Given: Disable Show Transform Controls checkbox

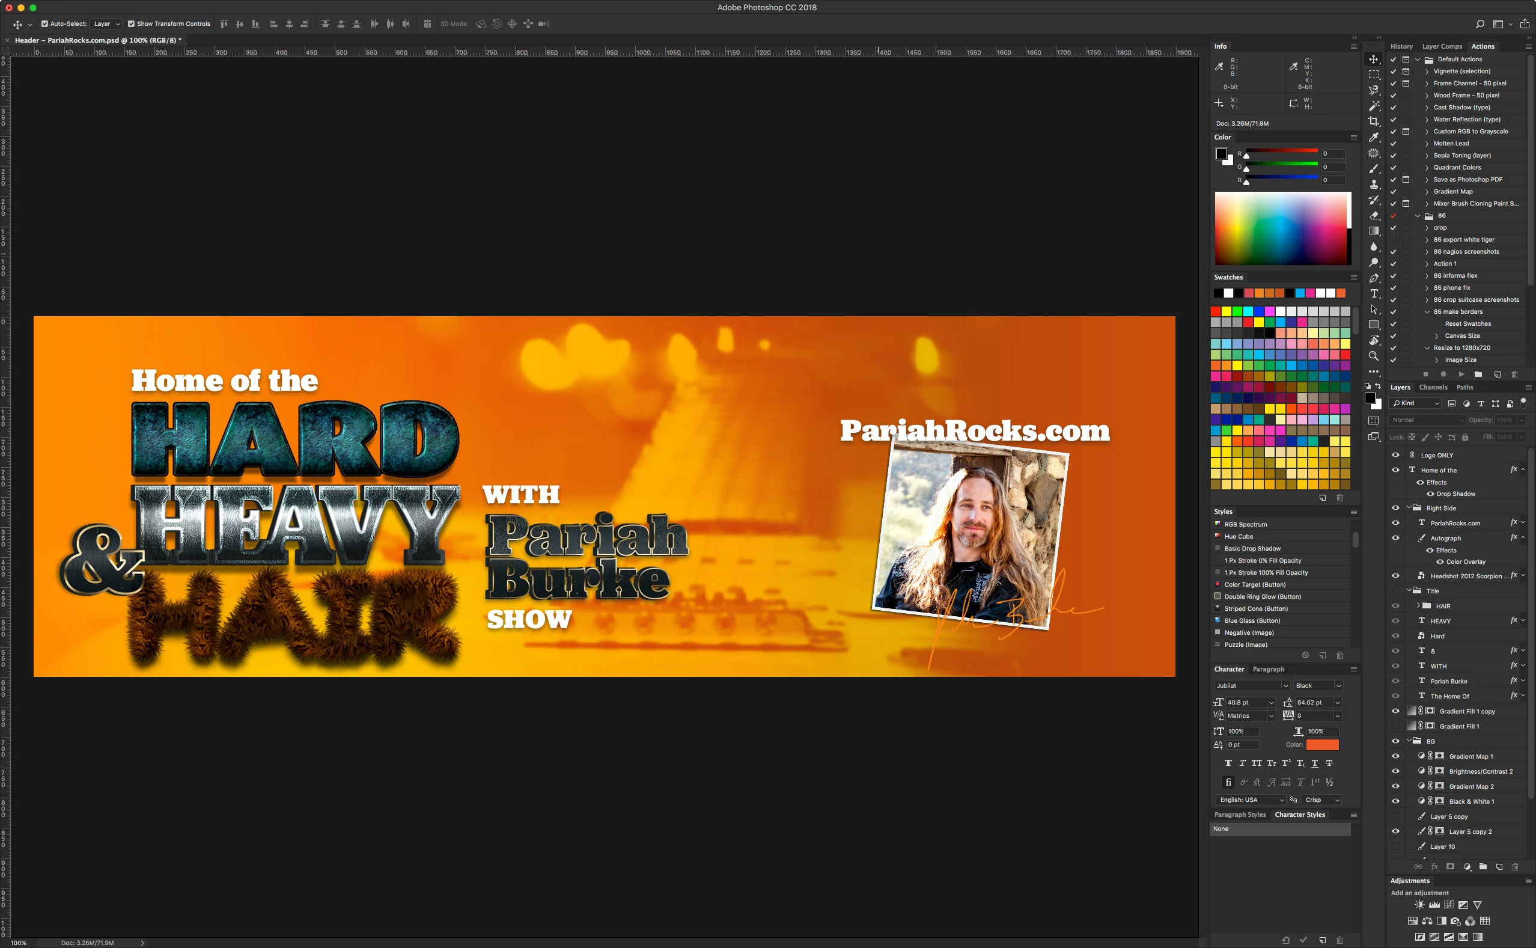Looking at the screenshot, I should coord(131,24).
